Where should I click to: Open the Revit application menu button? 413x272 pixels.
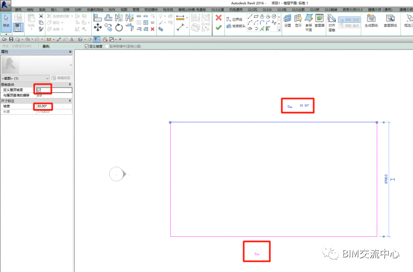(x=6, y=5)
